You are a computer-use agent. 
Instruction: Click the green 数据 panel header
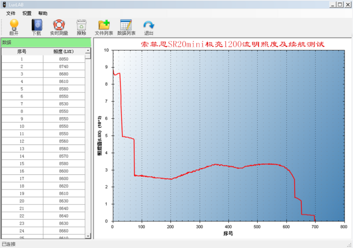(46, 43)
